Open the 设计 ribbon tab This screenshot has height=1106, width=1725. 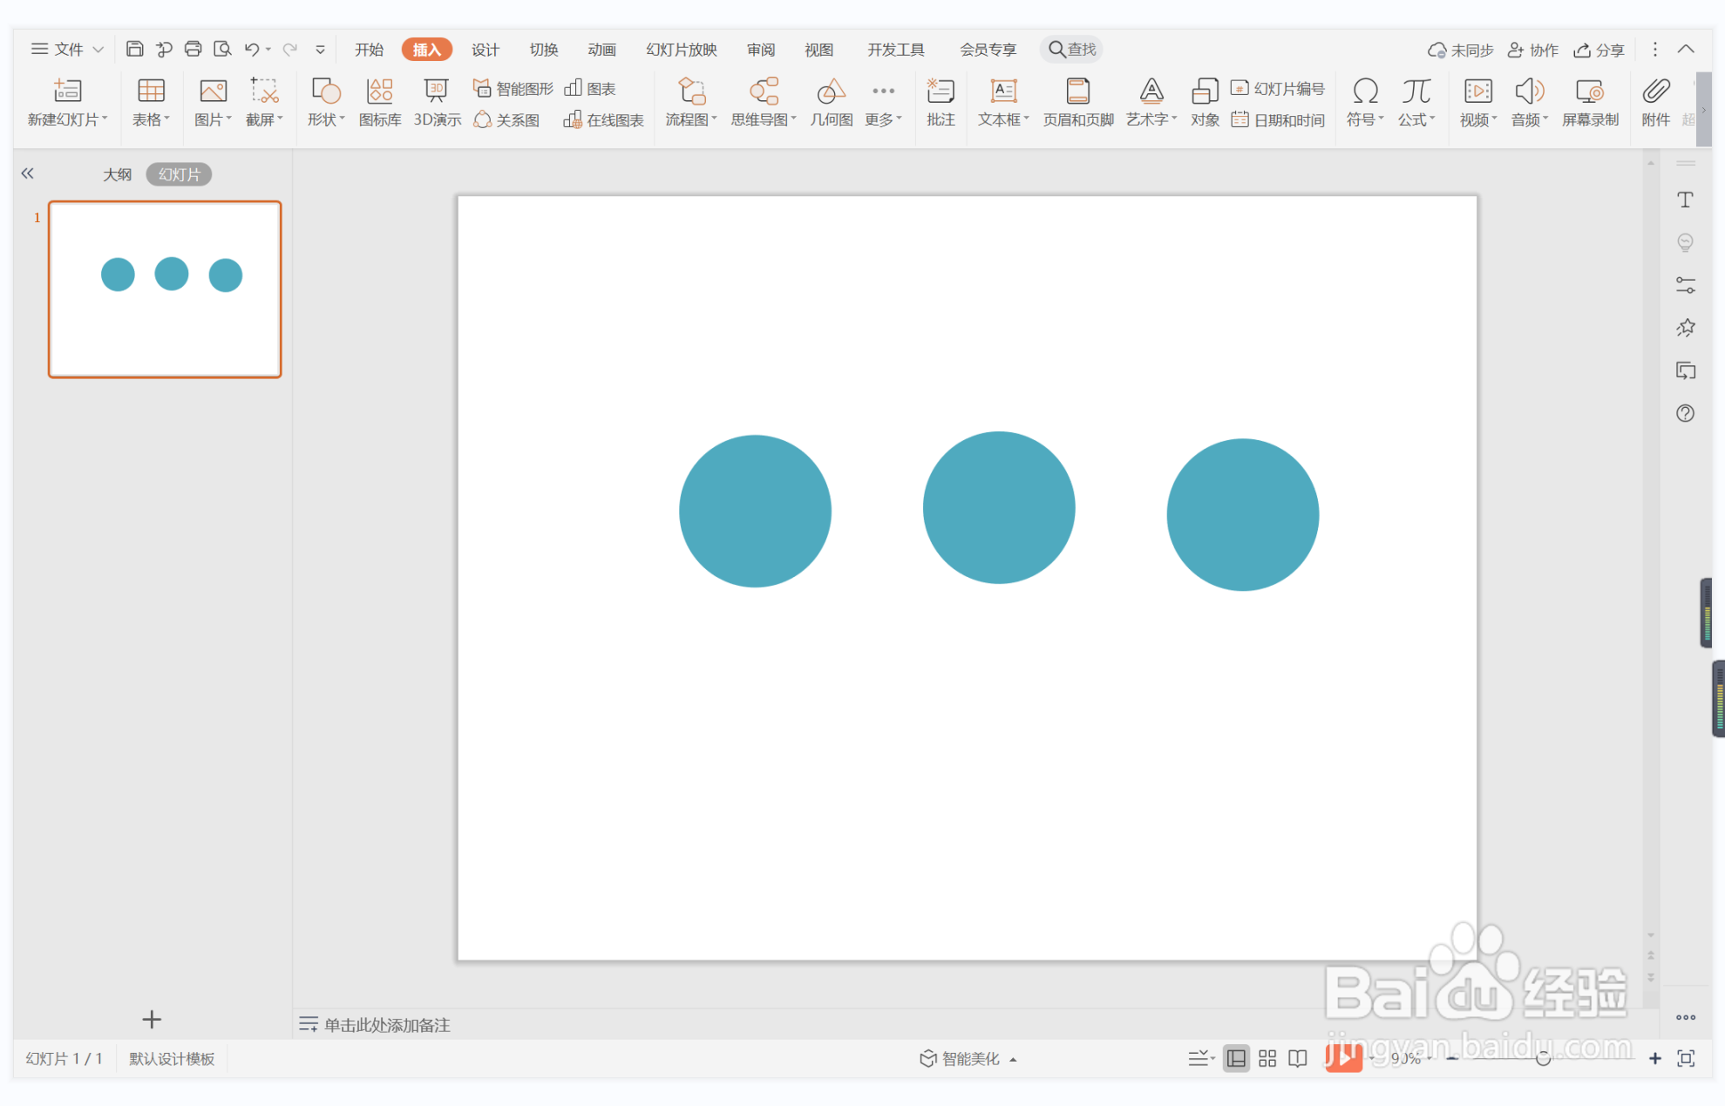tap(485, 50)
